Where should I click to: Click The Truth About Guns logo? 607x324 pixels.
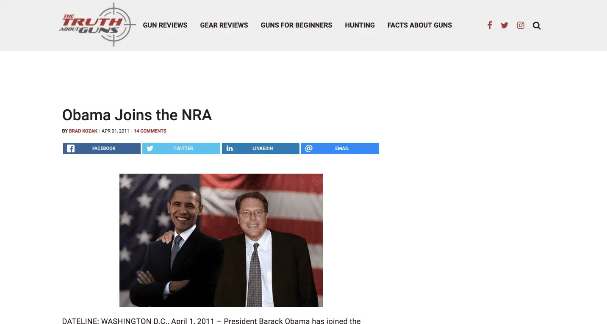[x=97, y=25]
